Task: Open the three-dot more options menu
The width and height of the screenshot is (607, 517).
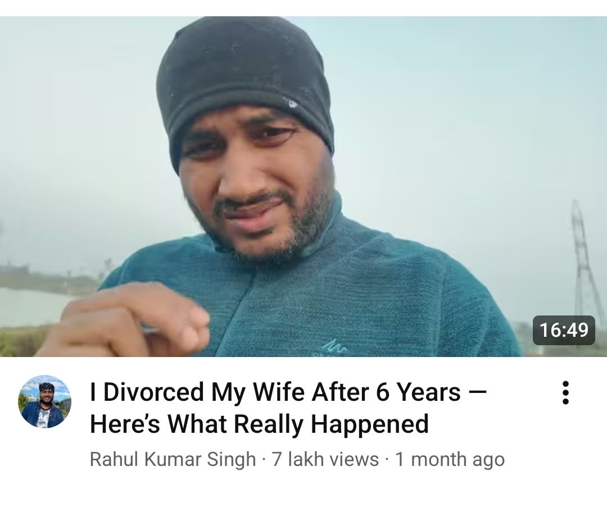Action: click(x=565, y=392)
